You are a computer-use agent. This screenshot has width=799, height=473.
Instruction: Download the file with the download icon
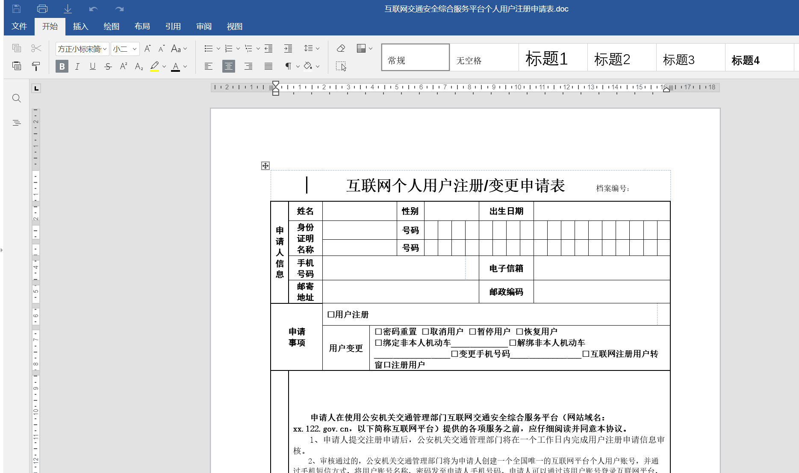pyautogui.click(x=68, y=9)
